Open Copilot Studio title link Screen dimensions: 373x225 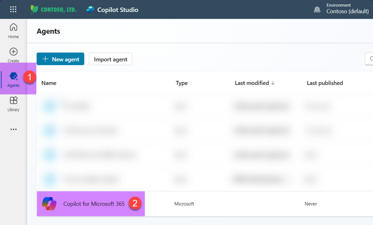click(118, 10)
